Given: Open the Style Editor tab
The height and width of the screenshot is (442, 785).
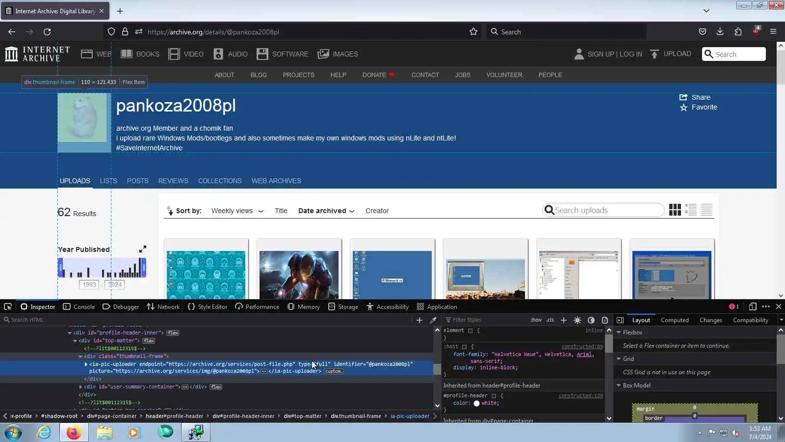Looking at the screenshot, I should click(x=208, y=306).
